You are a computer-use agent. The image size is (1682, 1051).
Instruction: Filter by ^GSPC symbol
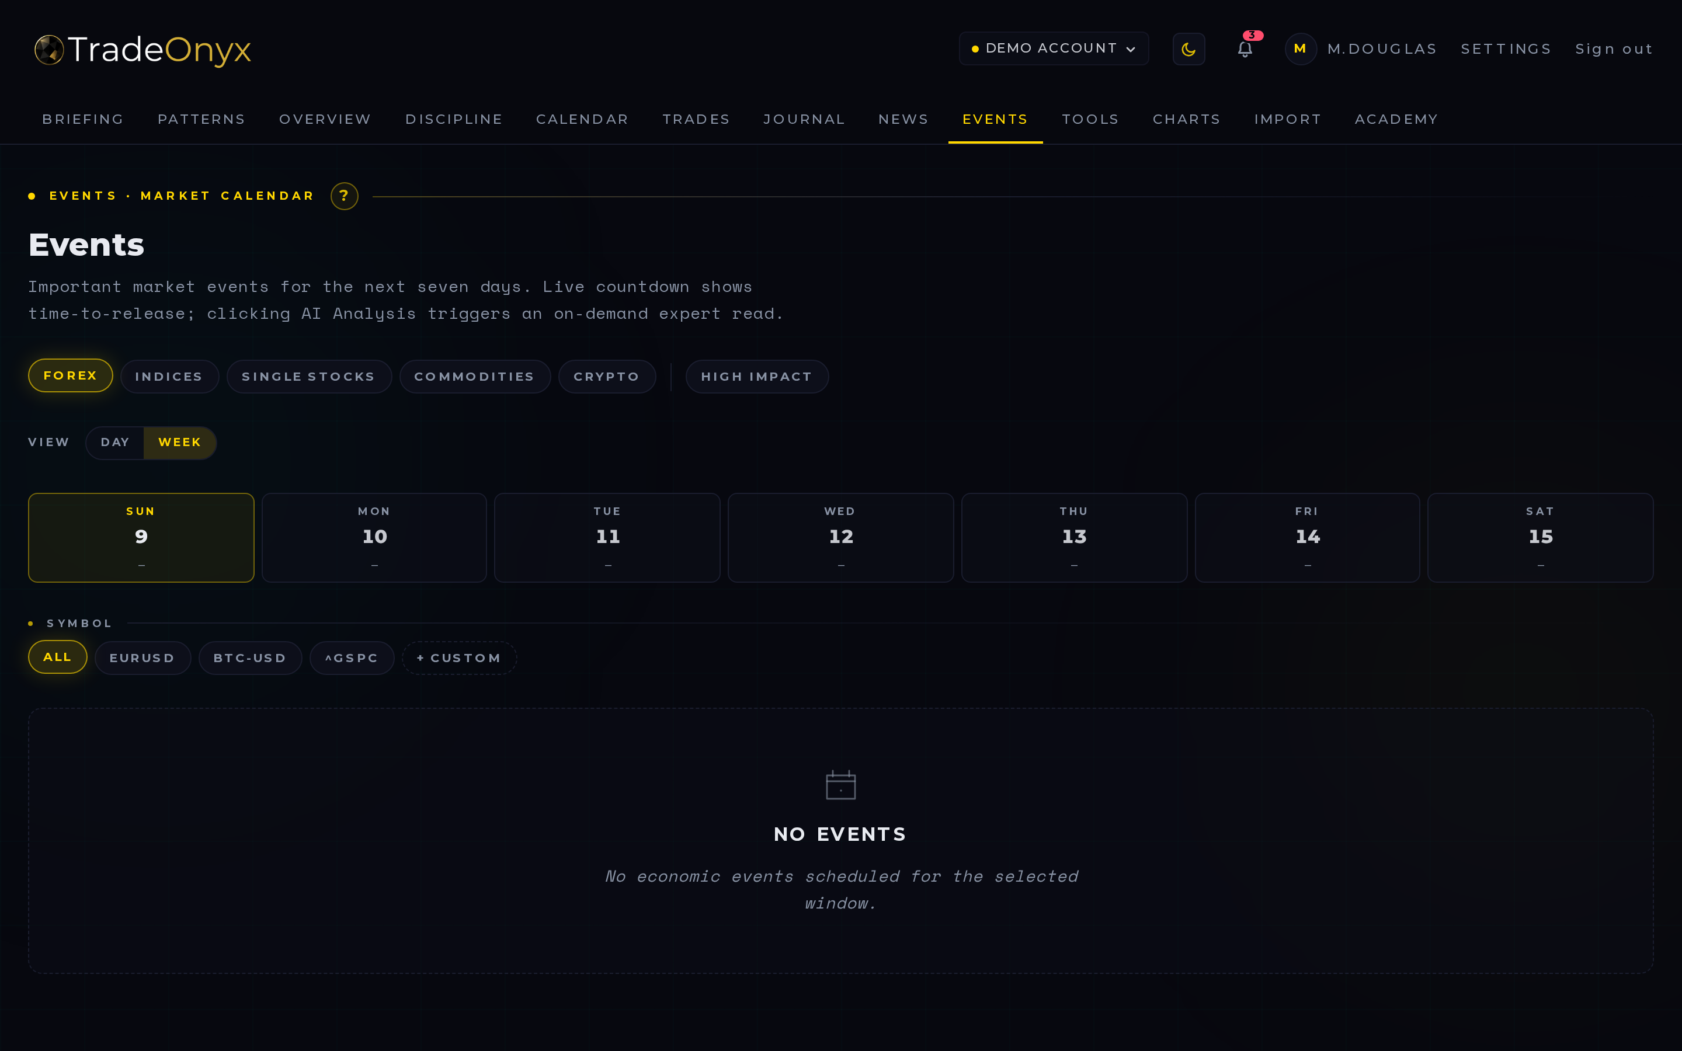352,657
